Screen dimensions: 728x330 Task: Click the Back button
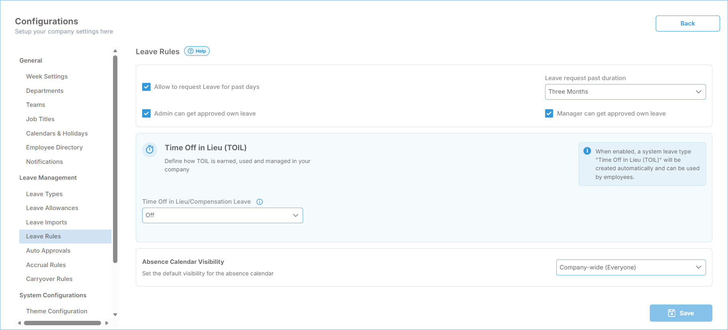[x=688, y=24]
